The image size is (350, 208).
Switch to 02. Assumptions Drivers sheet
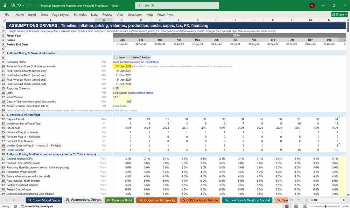pyautogui.click(x=83, y=200)
